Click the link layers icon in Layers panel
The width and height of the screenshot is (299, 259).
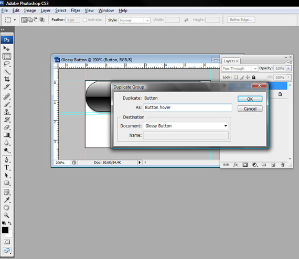click(226, 165)
